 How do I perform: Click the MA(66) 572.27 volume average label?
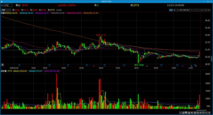[36, 71]
